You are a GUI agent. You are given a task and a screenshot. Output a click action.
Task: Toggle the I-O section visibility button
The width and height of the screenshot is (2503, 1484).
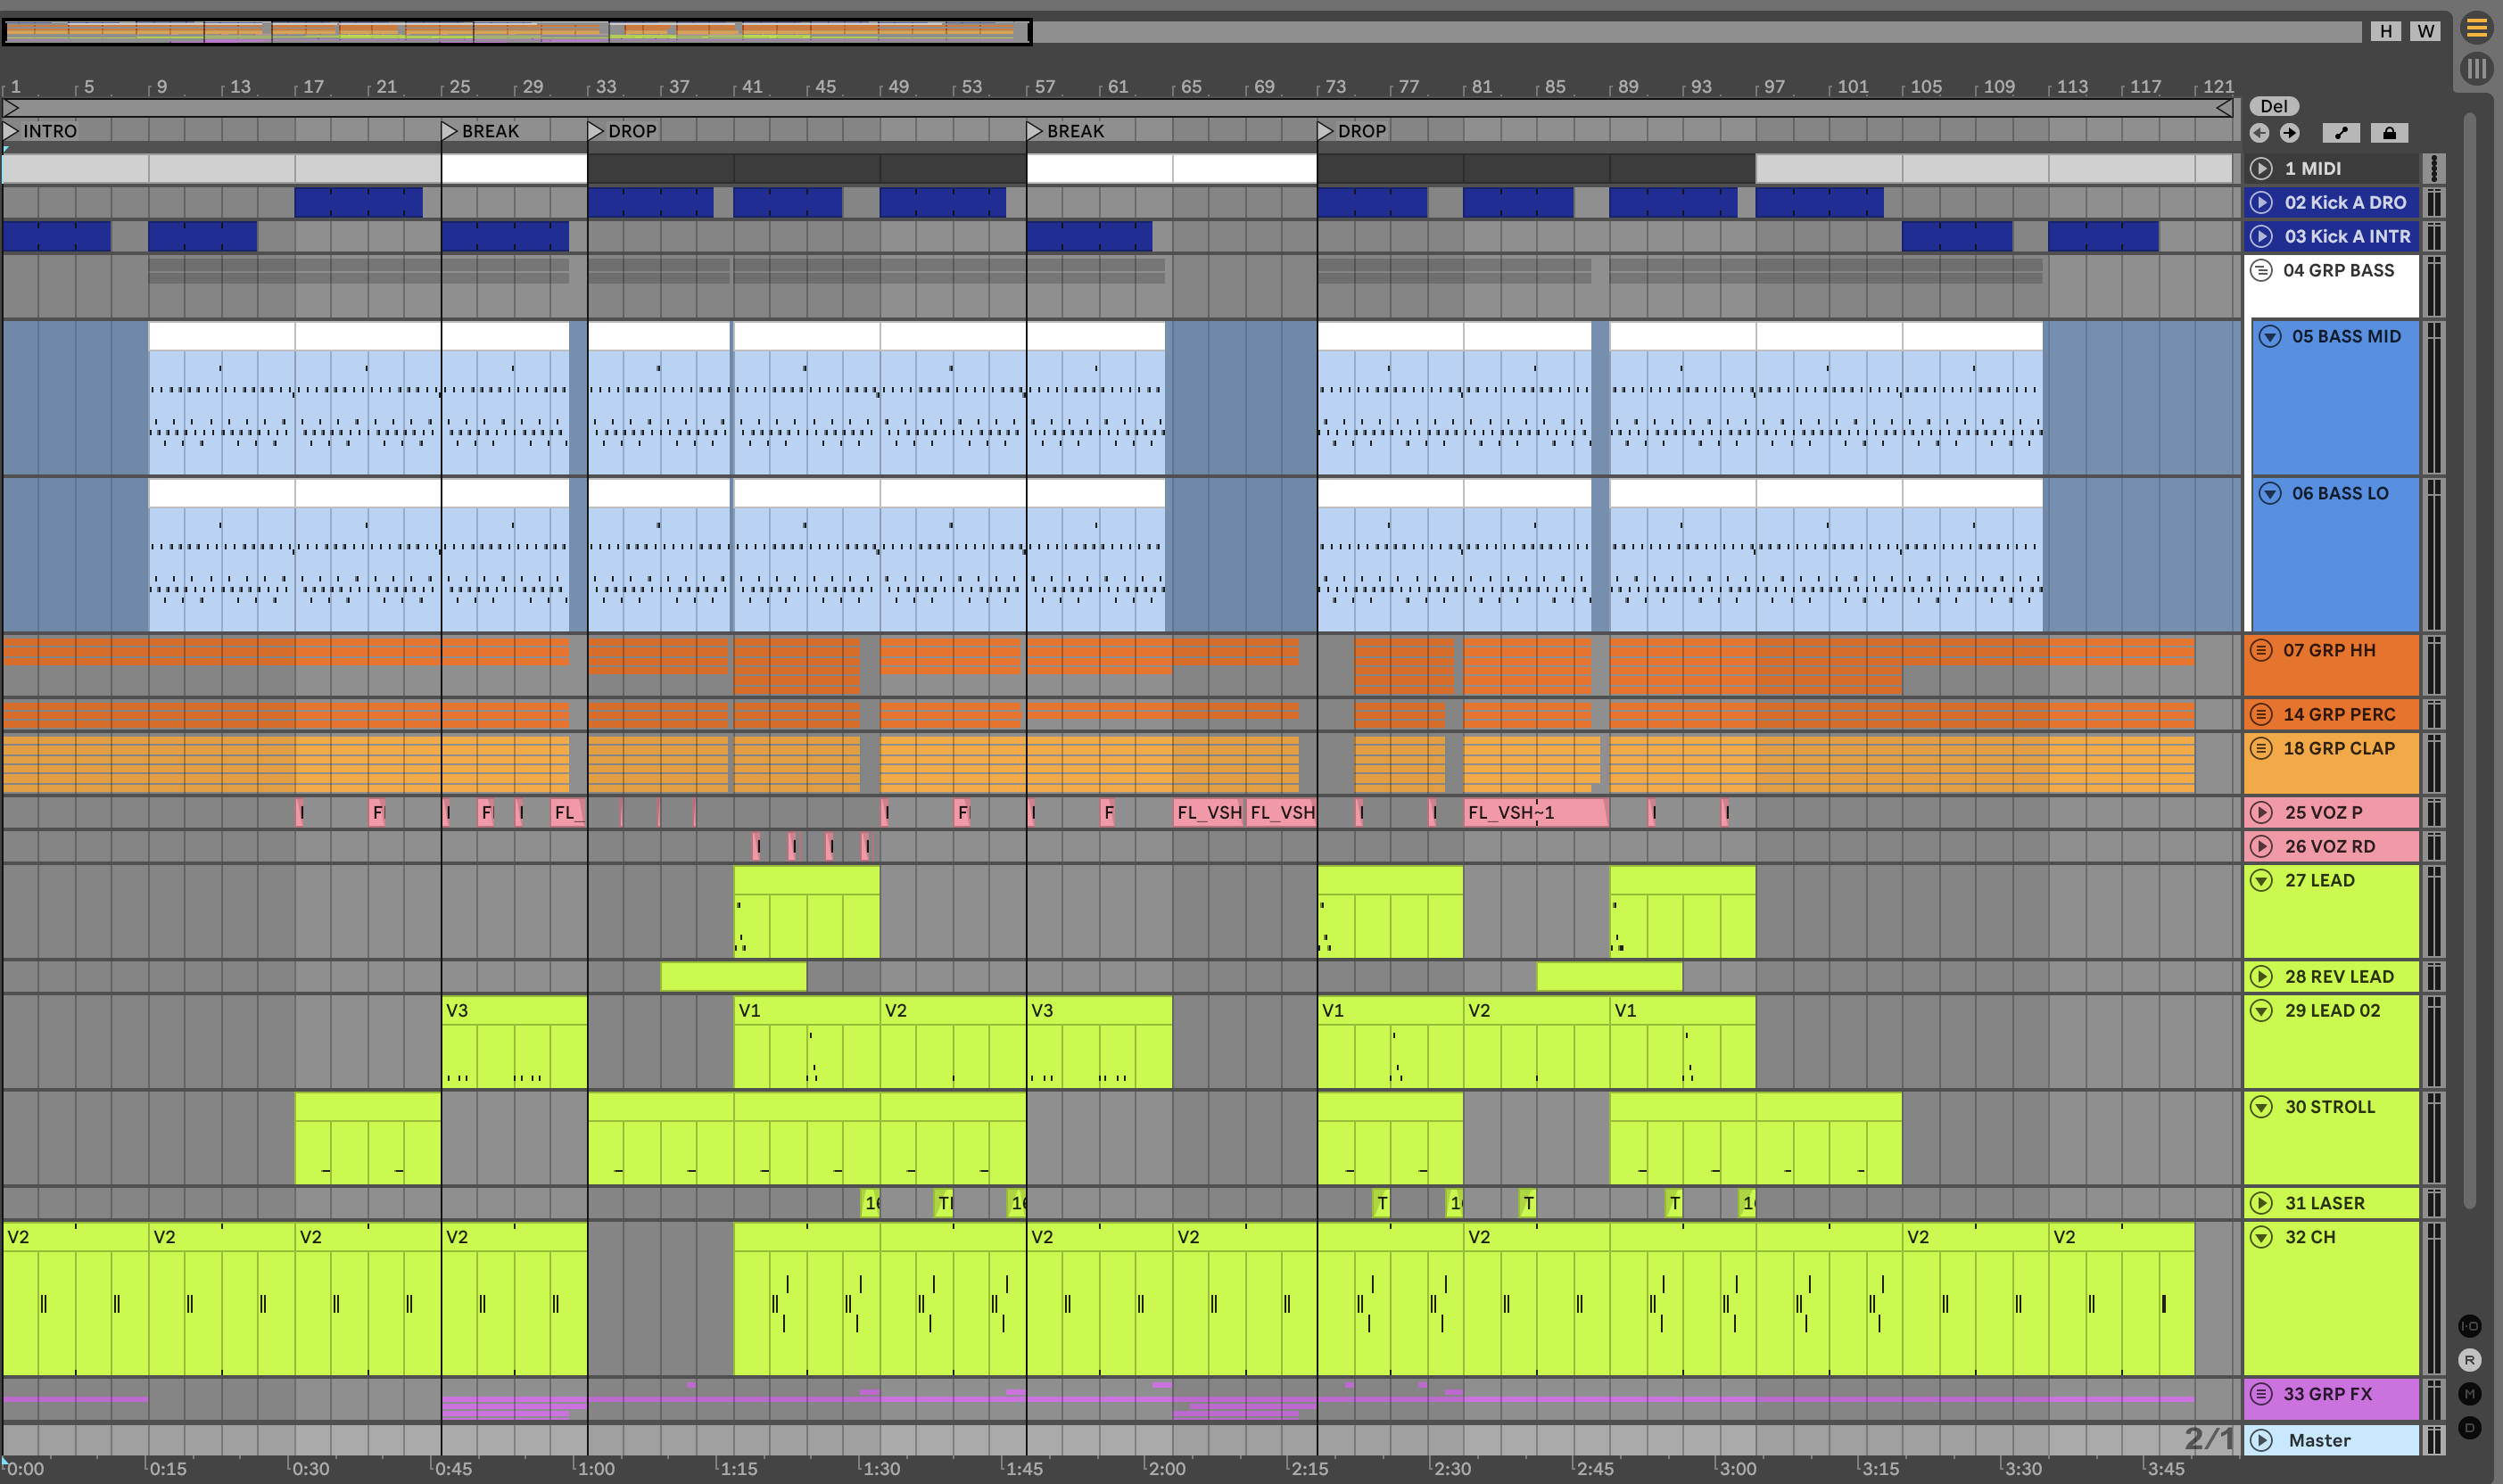[2469, 1326]
